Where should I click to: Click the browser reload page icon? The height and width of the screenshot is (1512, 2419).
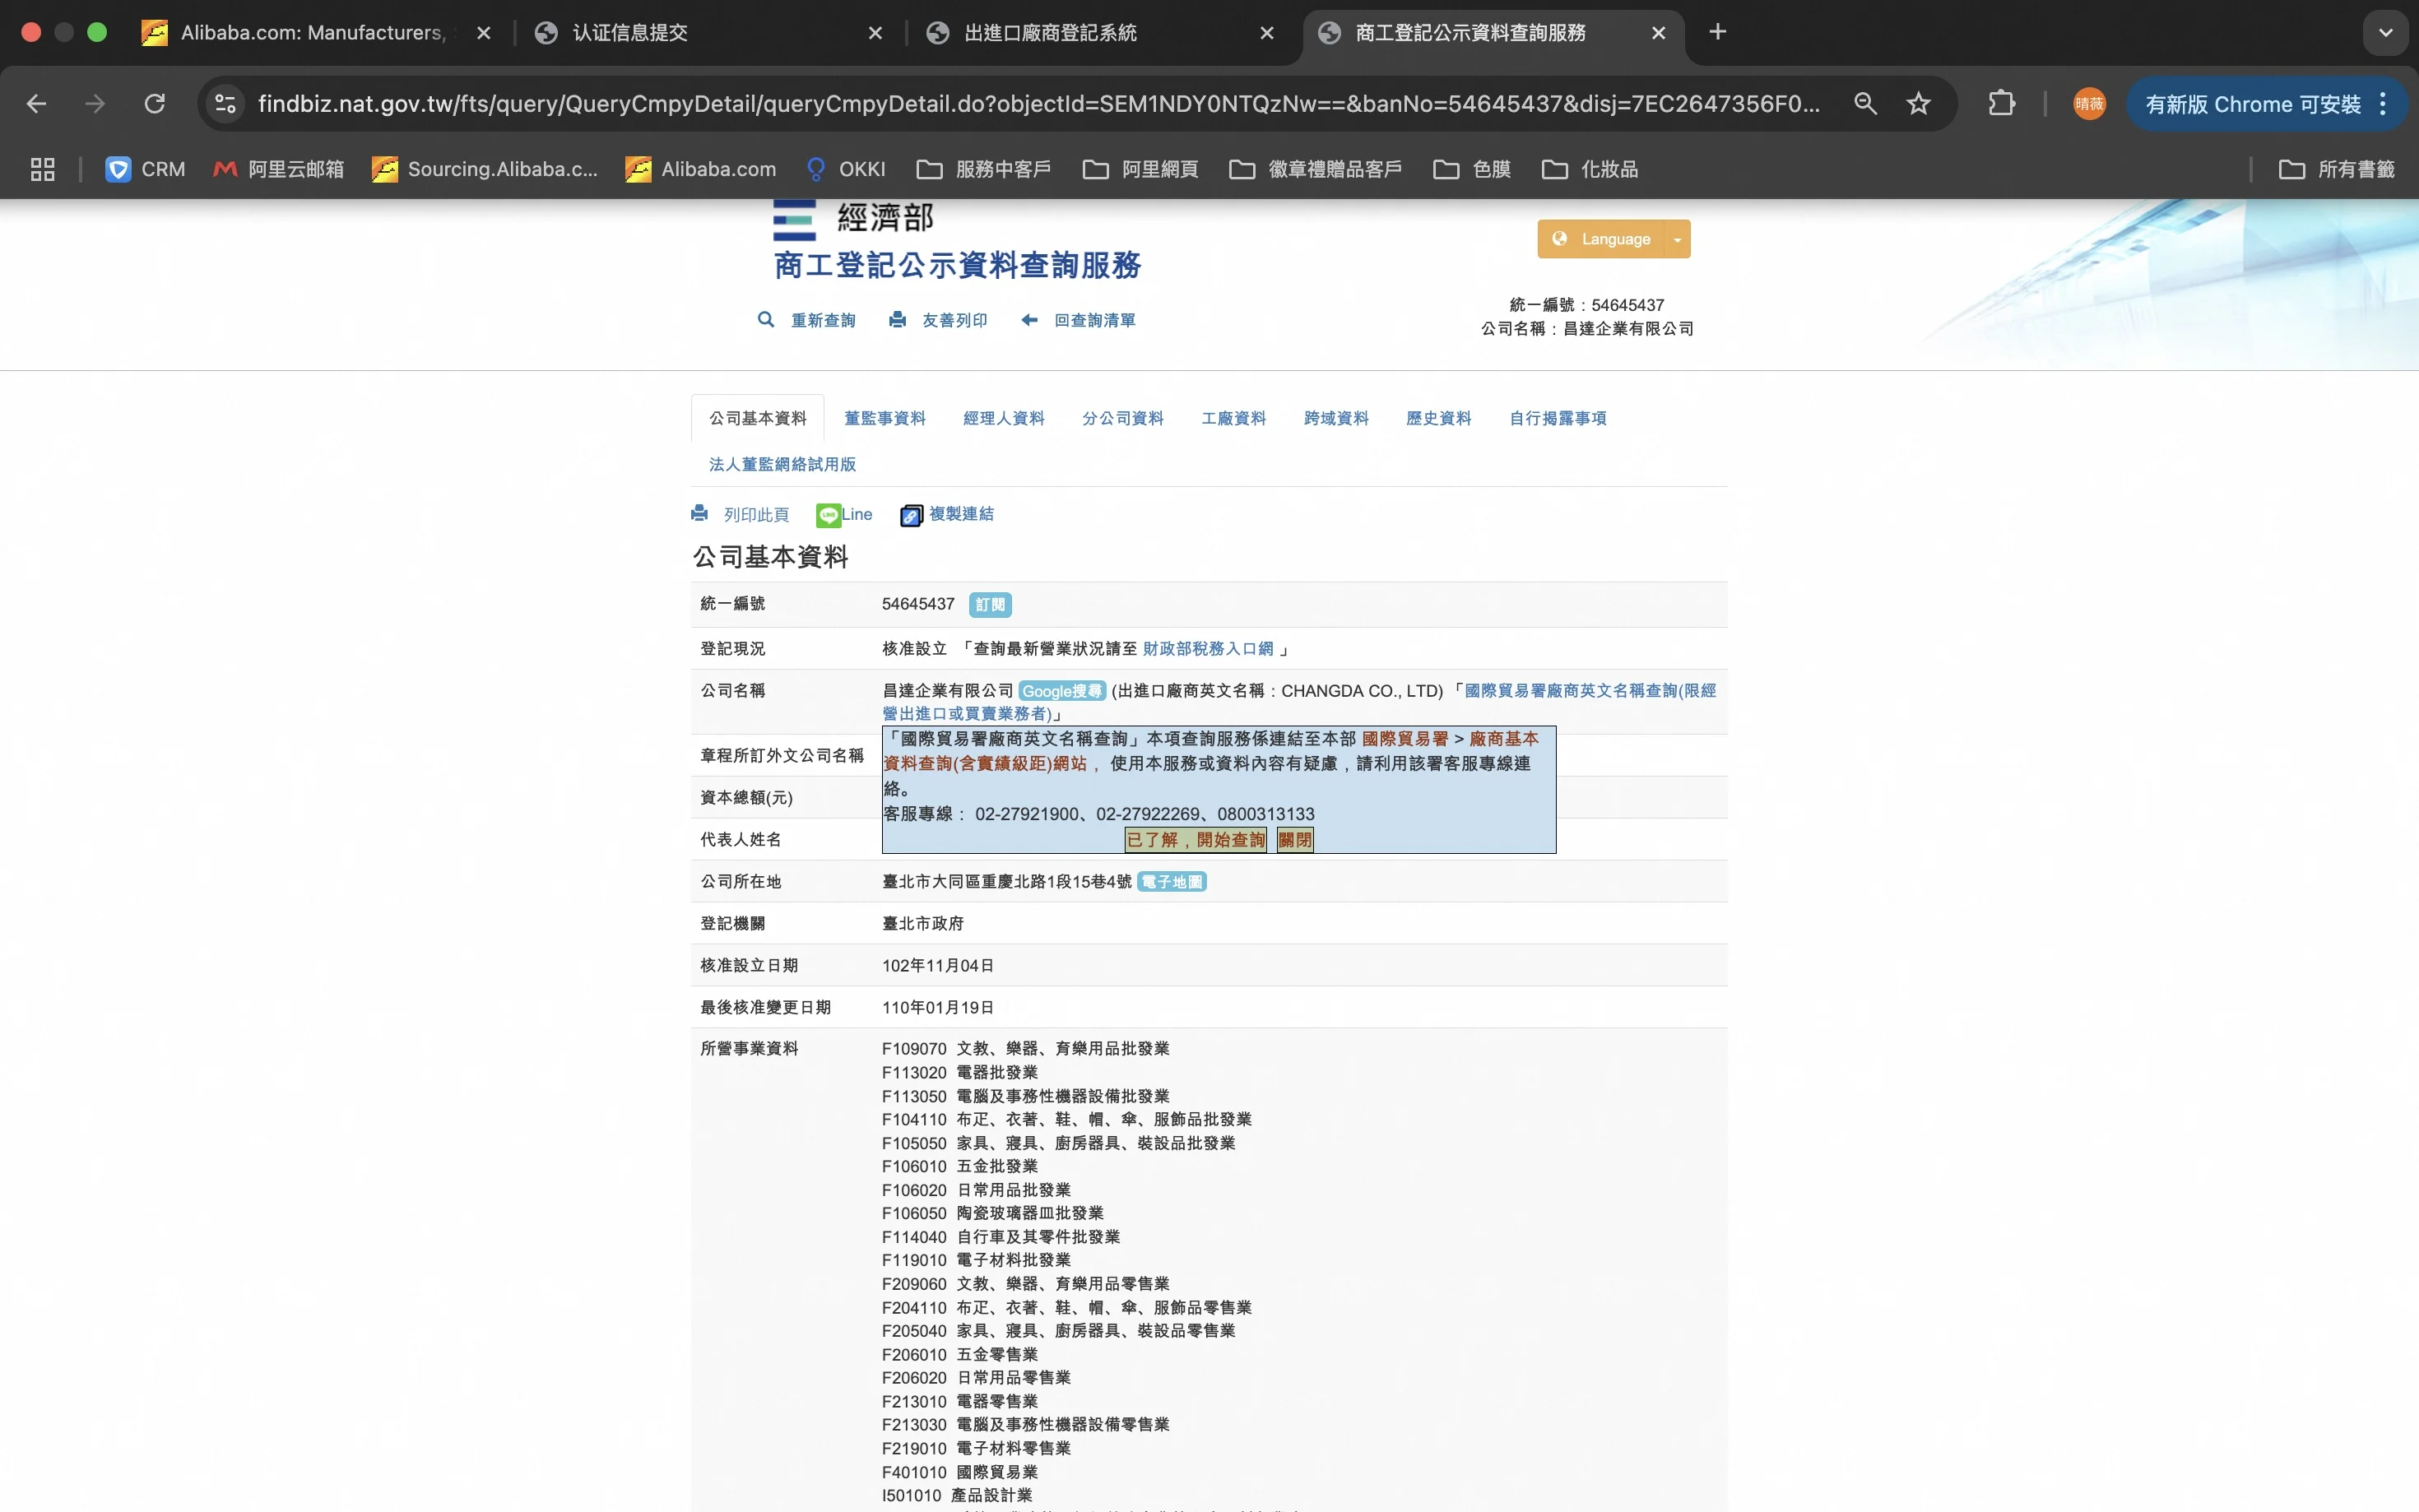(154, 104)
